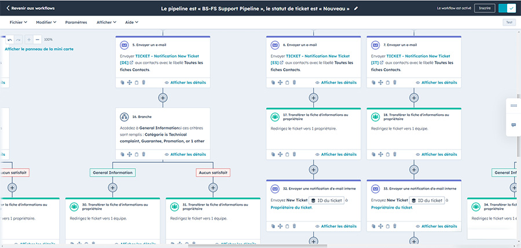Click the email icon on action 32

coord(275,188)
